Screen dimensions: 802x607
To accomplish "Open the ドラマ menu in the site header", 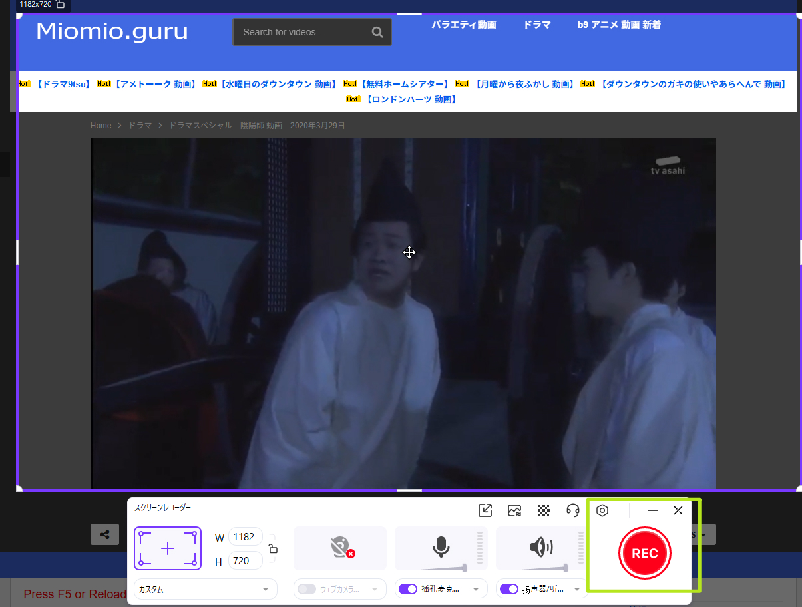I will [x=536, y=25].
